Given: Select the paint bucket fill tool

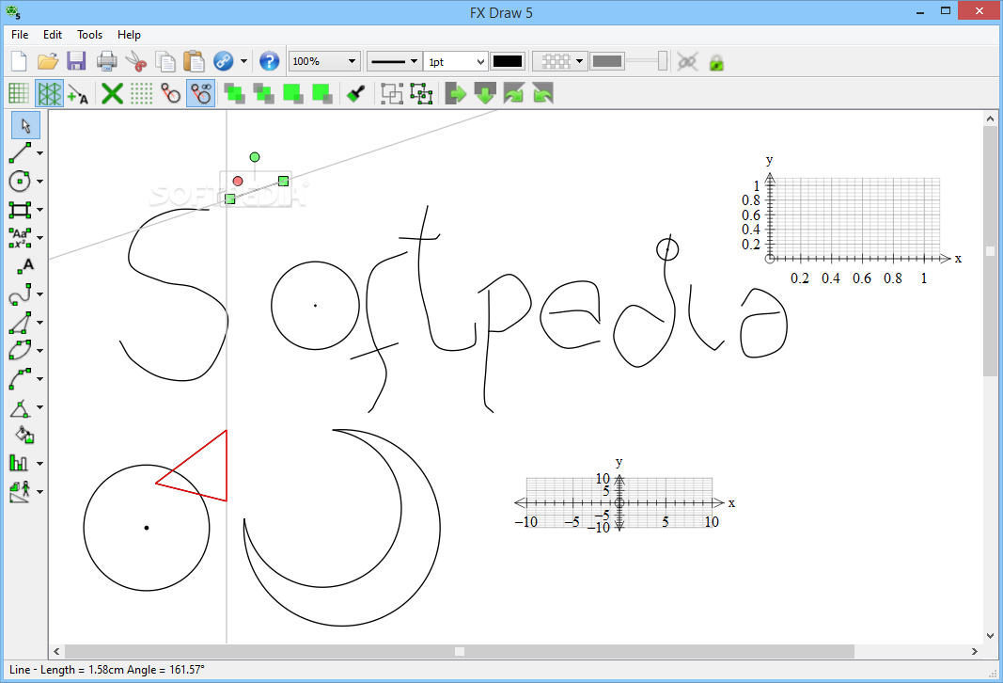Looking at the screenshot, I should 24,436.
